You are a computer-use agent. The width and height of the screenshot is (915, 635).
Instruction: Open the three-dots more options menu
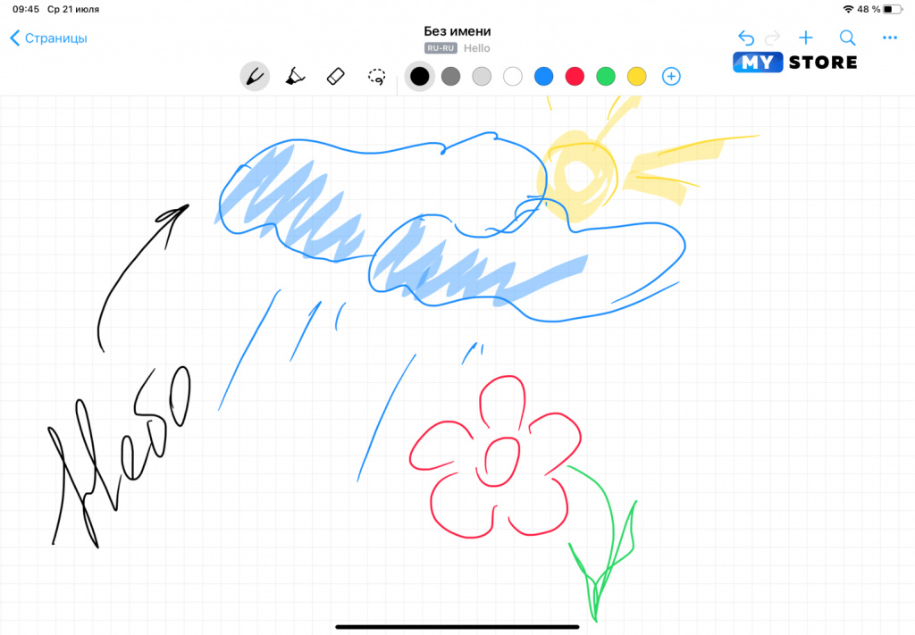(889, 38)
